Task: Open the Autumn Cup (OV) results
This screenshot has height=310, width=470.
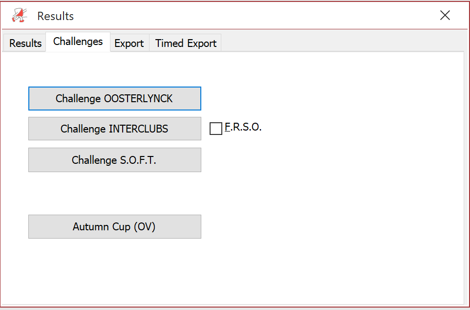Action: click(115, 226)
